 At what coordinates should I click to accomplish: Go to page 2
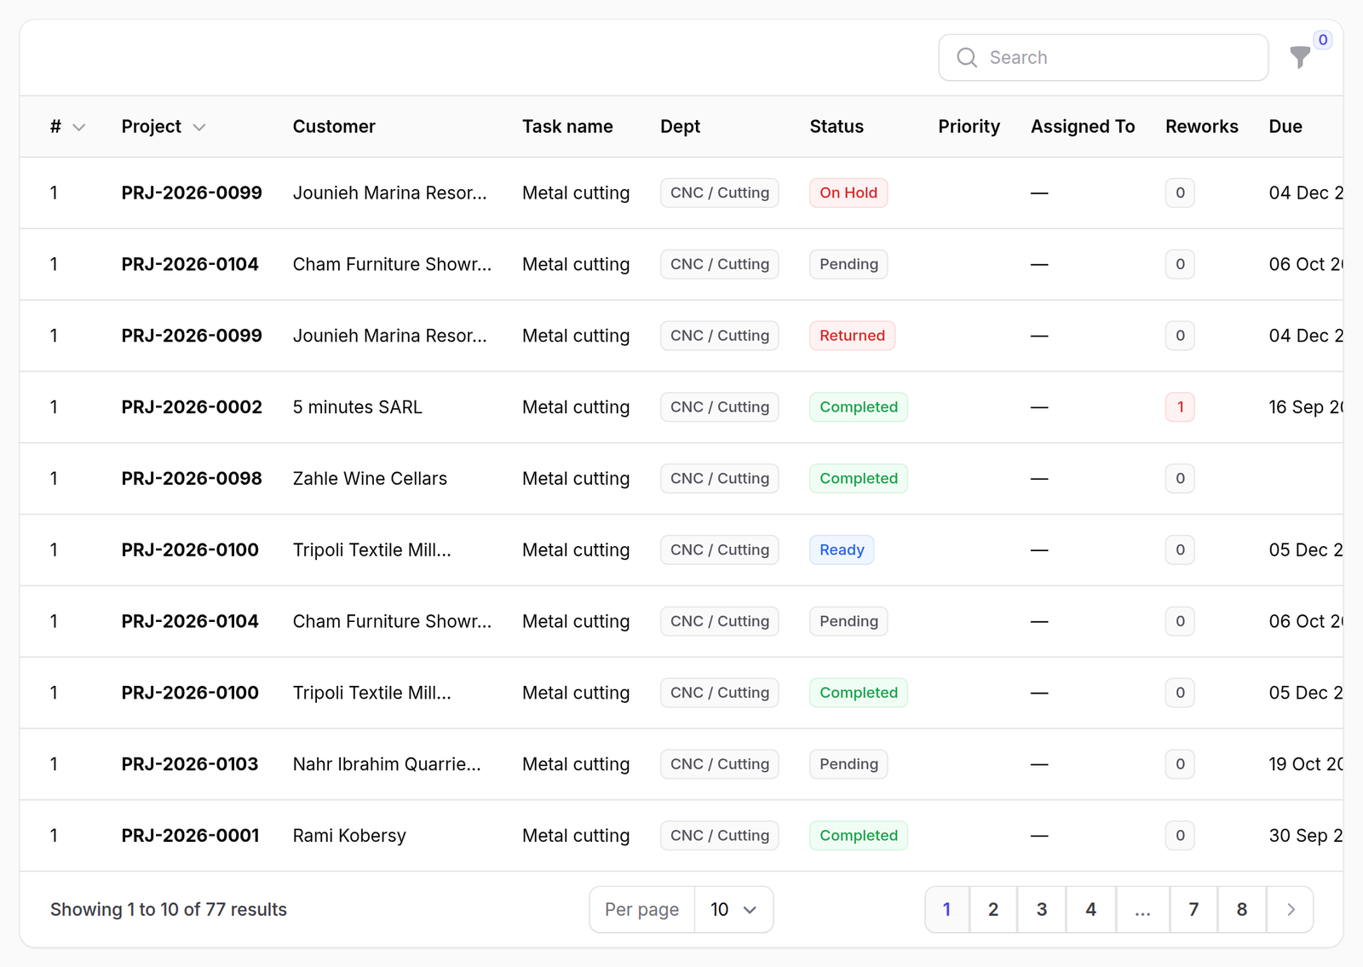point(993,909)
